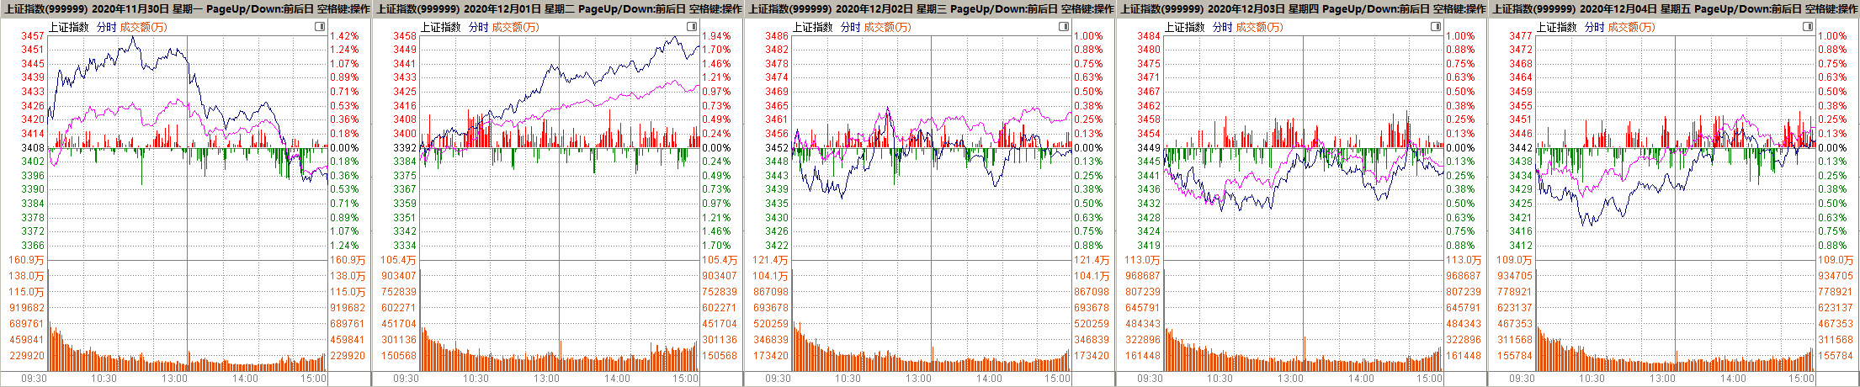Click 上证指数 label in the 11月30日 chart
The height and width of the screenshot is (387, 1860).
point(69,27)
